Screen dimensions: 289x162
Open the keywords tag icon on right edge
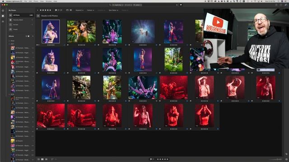click(286, 154)
